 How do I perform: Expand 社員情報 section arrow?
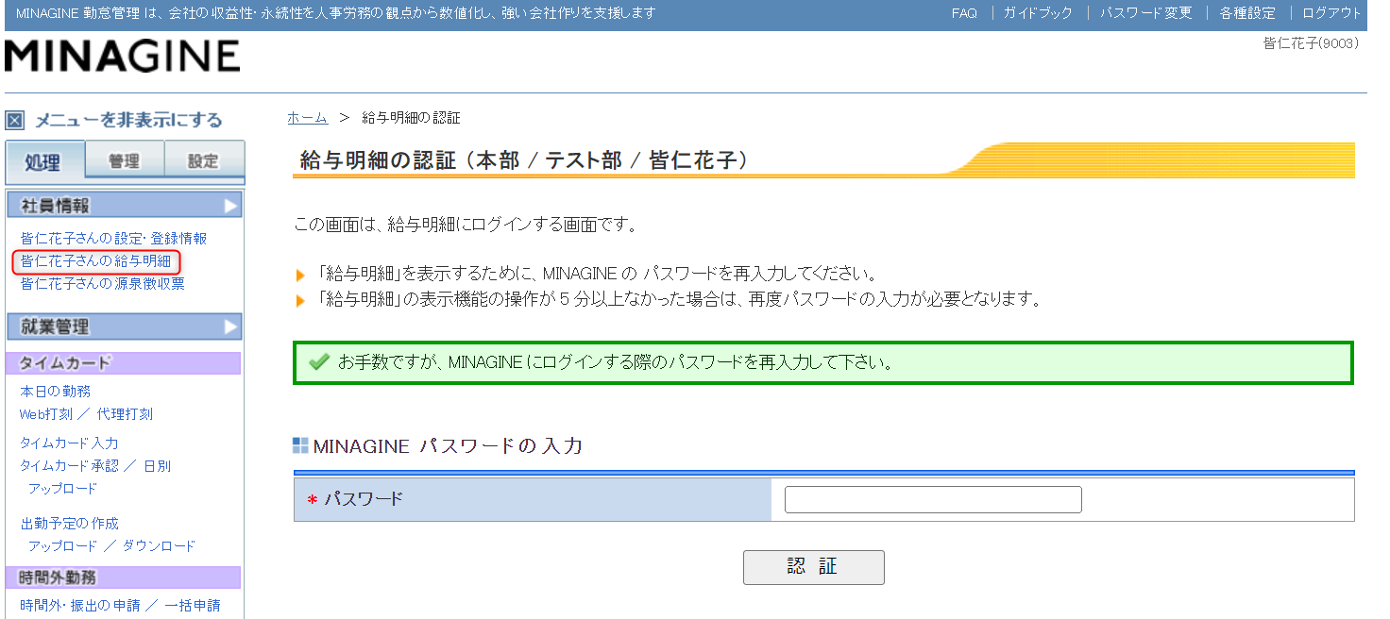point(230,206)
